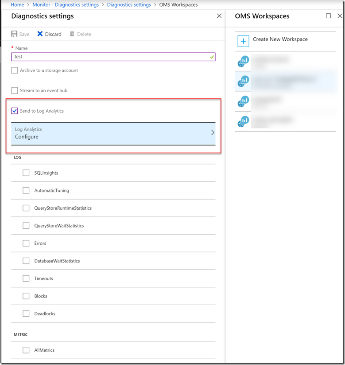
Task: Click the Send to Log Analytics label
Action: point(42,111)
